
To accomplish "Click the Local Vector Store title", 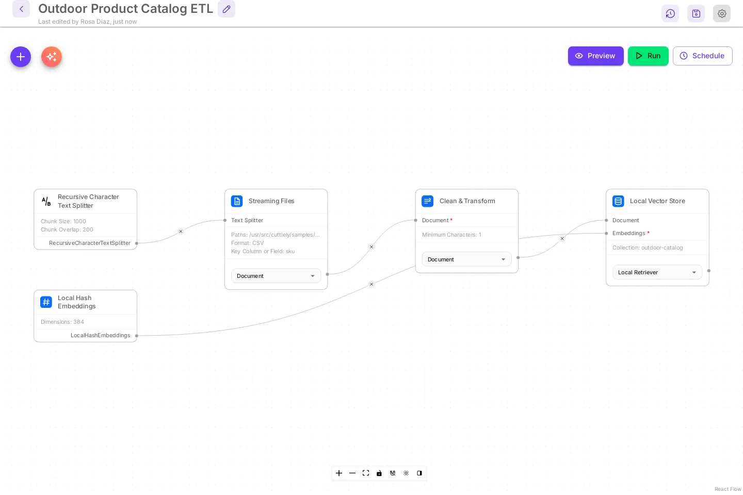I will (657, 201).
